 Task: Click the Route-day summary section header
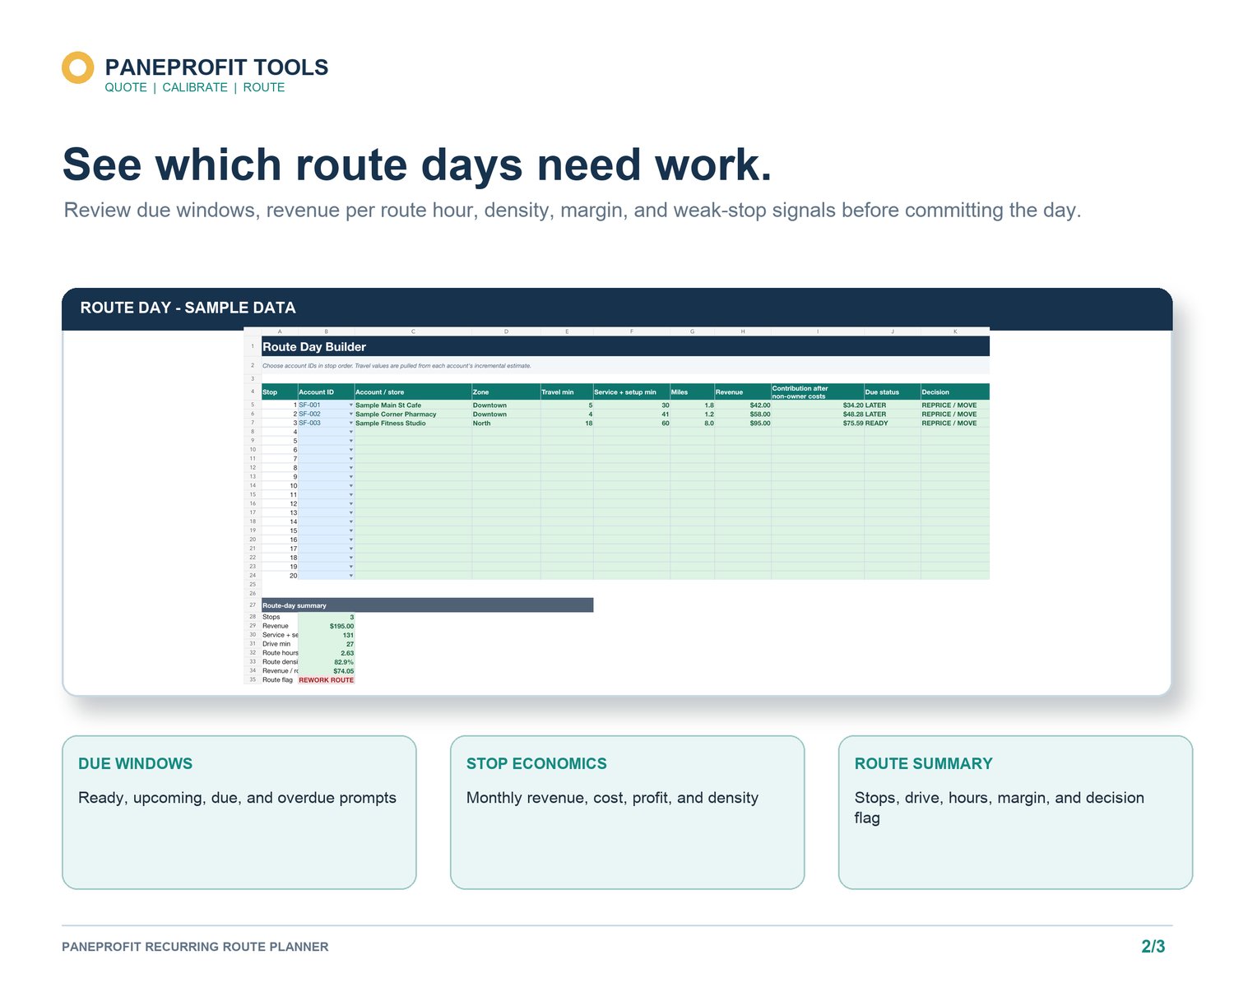[x=427, y=605]
